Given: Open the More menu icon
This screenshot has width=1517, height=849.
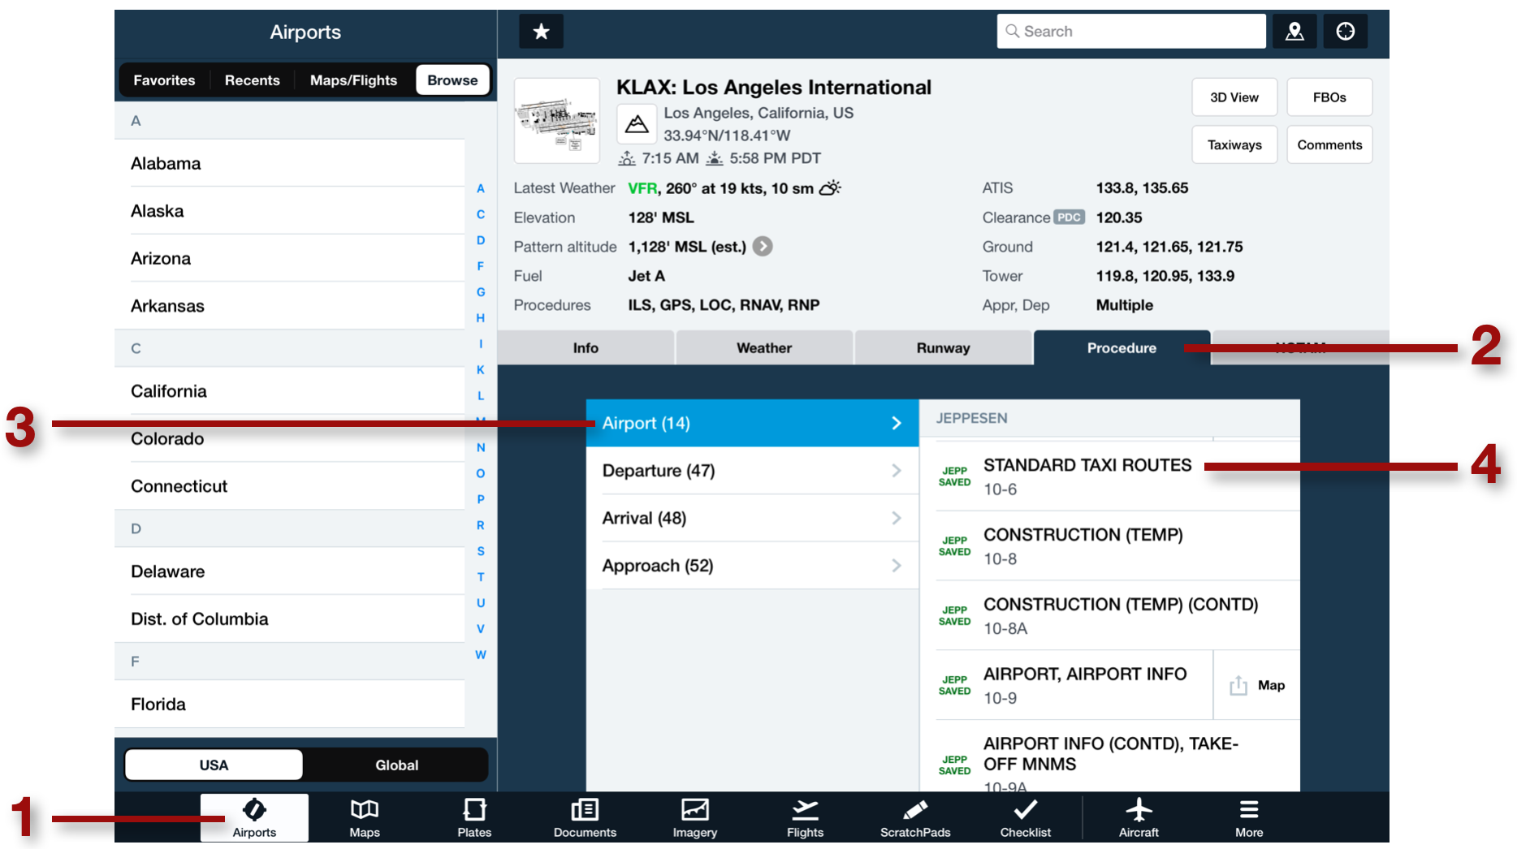Looking at the screenshot, I should [x=1249, y=817].
